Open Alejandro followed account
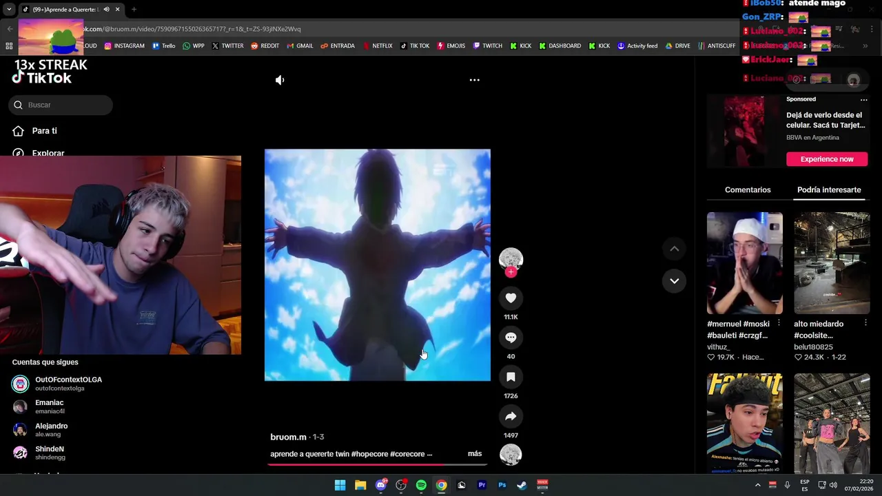This screenshot has height=496, width=882. (x=41, y=430)
